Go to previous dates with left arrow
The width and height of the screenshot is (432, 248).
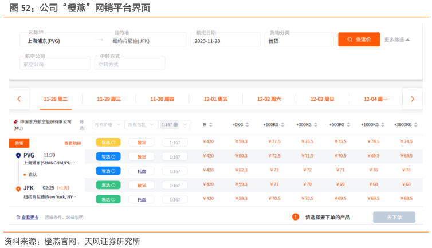tap(19, 99)
